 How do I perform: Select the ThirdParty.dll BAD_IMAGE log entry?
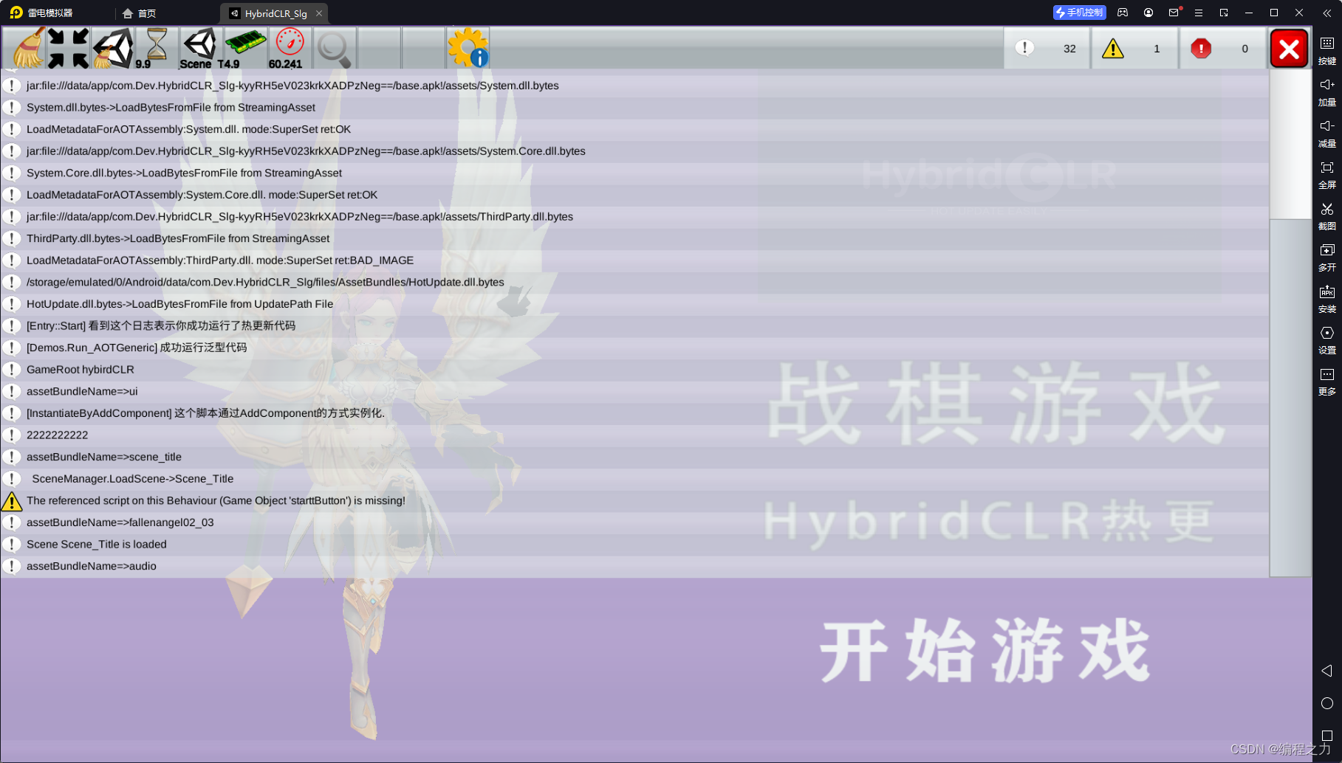(x=634, y=260)
